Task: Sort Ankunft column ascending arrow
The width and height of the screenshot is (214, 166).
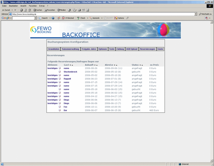Action: (97, 65)
